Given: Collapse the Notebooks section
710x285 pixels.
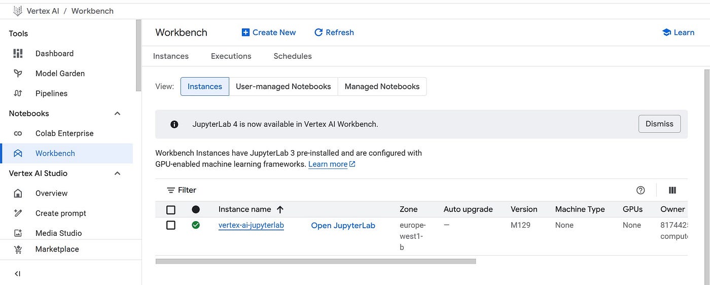Looking at the screenshot, I should [117, 114].
